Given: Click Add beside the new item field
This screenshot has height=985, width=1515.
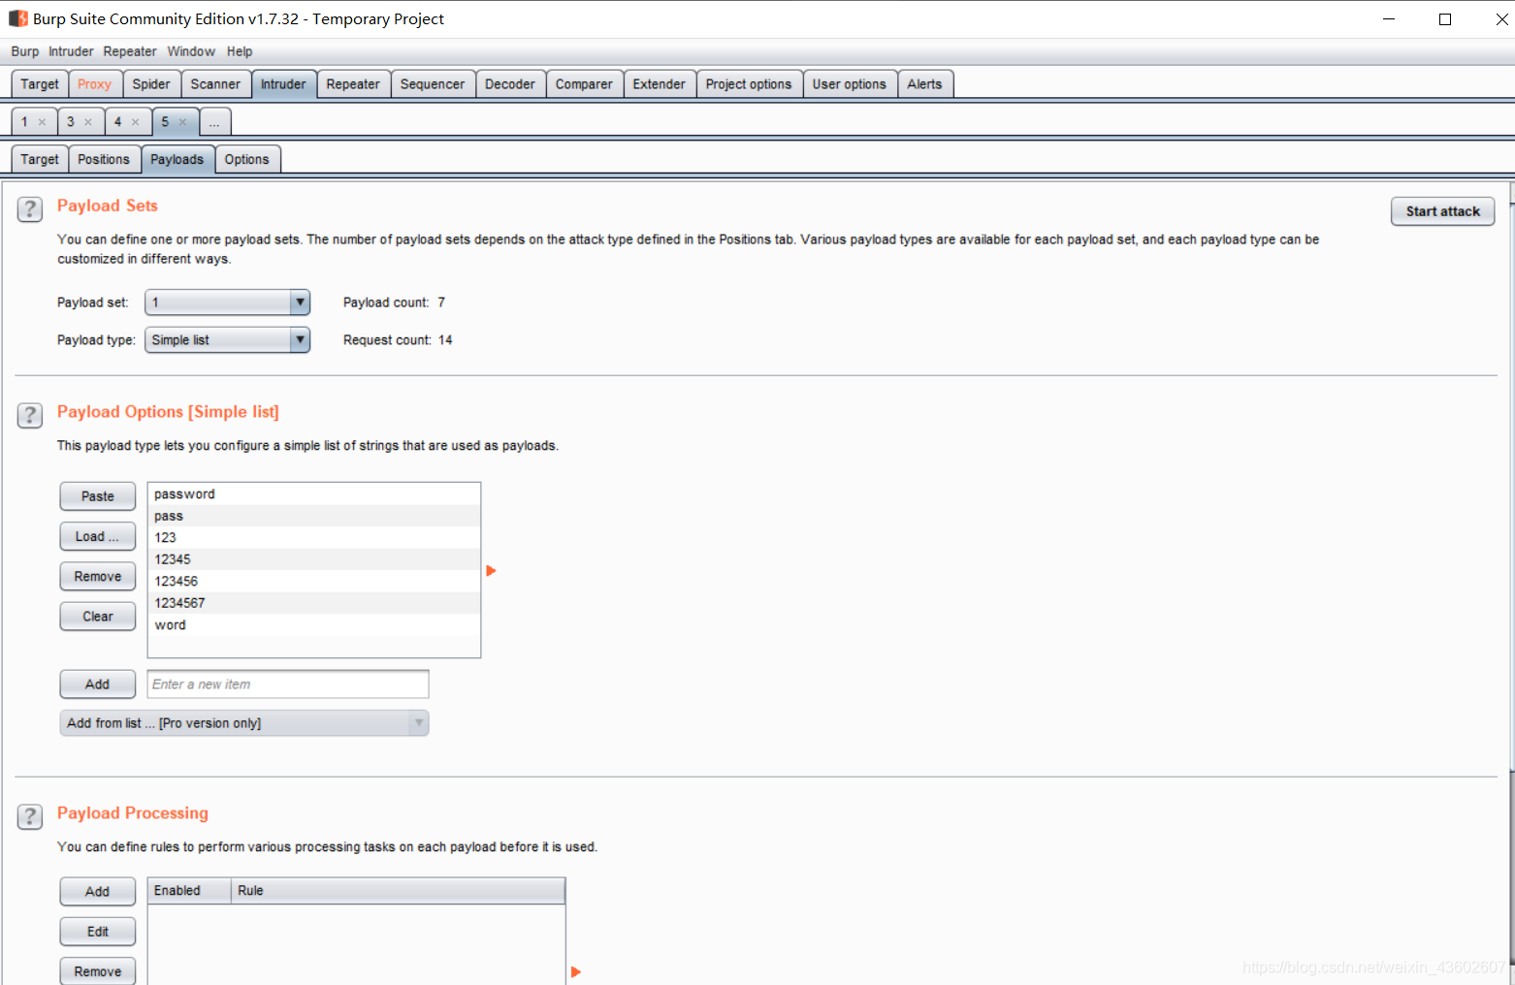Looking at the screenshot, I should [x=98, y=684].
